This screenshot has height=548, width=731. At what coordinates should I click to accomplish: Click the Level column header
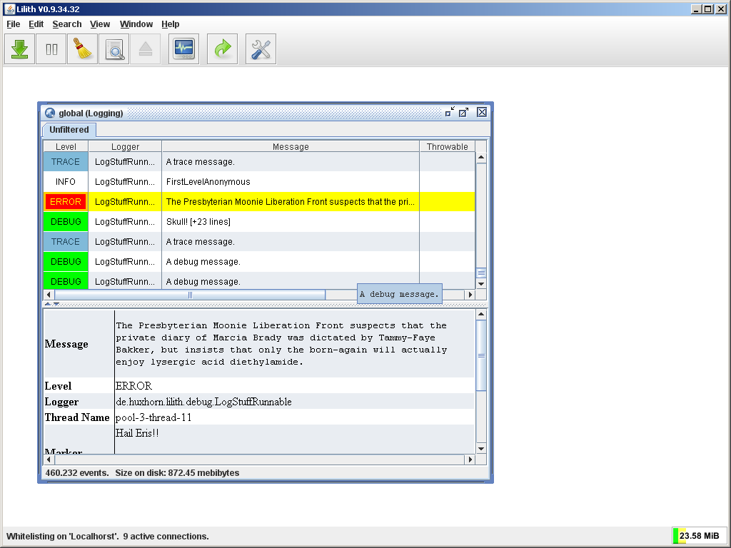[66, 147]
